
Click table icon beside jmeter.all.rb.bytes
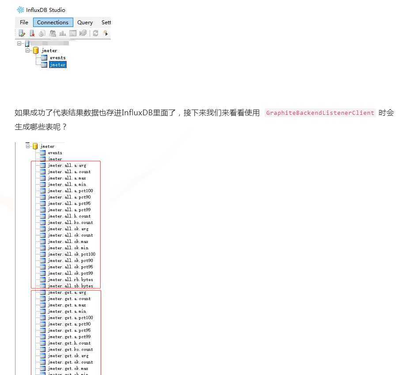coord(43,280)
